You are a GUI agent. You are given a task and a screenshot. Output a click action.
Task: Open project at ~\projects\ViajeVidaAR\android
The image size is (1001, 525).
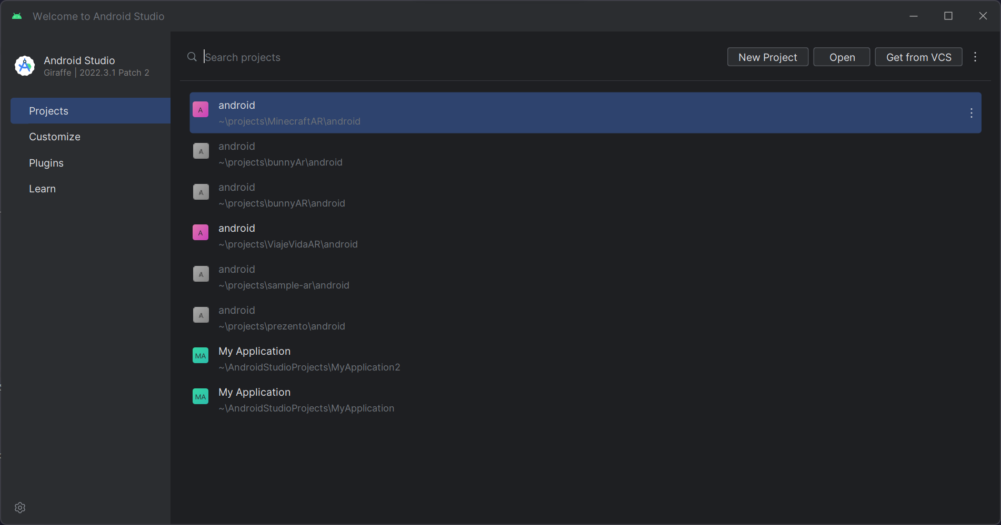(x=288, y=244)
